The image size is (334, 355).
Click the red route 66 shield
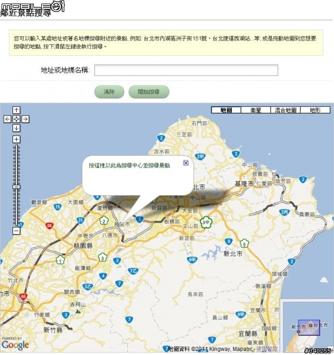click(49, 225)
